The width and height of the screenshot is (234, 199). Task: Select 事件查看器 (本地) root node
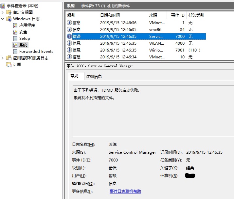[23, 6]
